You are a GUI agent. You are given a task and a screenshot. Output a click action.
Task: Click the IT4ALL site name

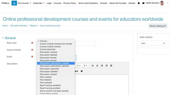(x=5, y=3)
